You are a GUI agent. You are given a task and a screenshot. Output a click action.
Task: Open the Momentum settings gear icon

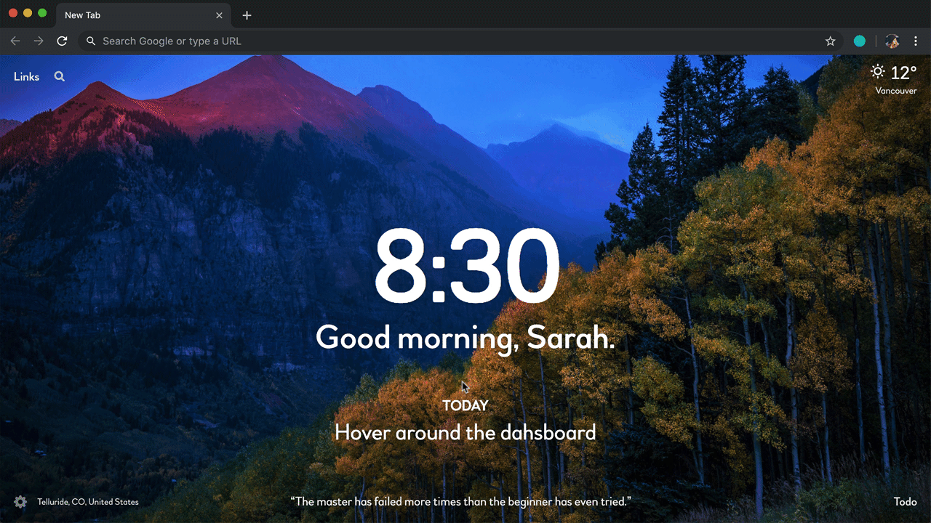tap(20, 502)
